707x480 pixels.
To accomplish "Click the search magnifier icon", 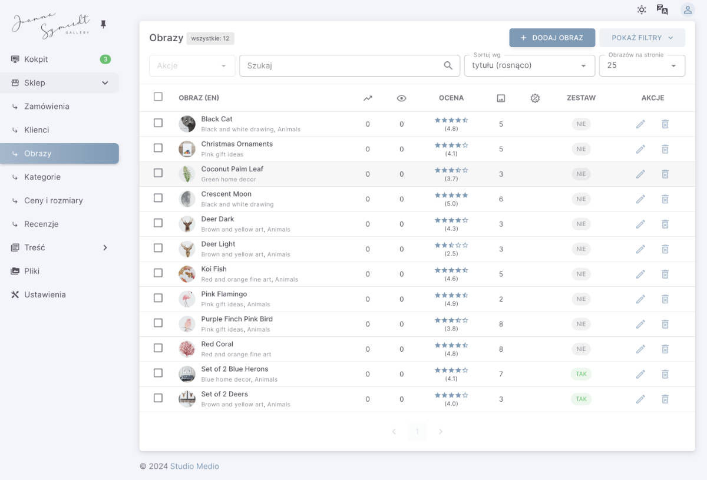I will [x=448, y=65].
